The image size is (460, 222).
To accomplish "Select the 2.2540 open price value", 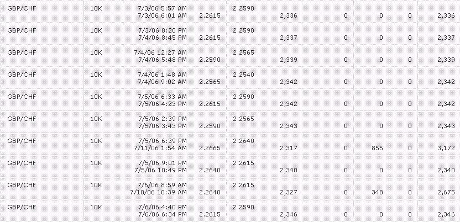I will point(243,75).
